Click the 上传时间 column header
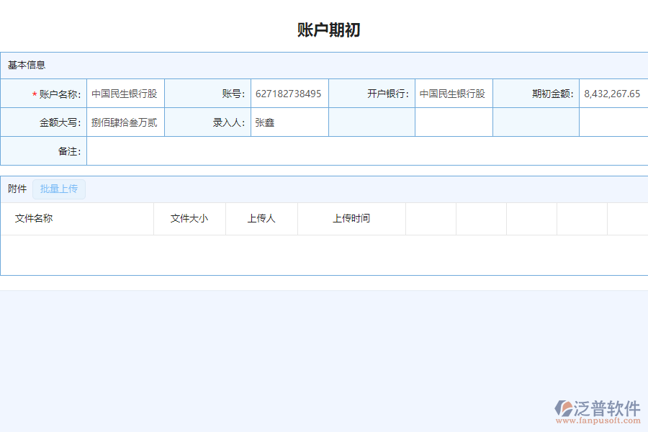Viewport: 648px width, 432px height. click(351, 219)
